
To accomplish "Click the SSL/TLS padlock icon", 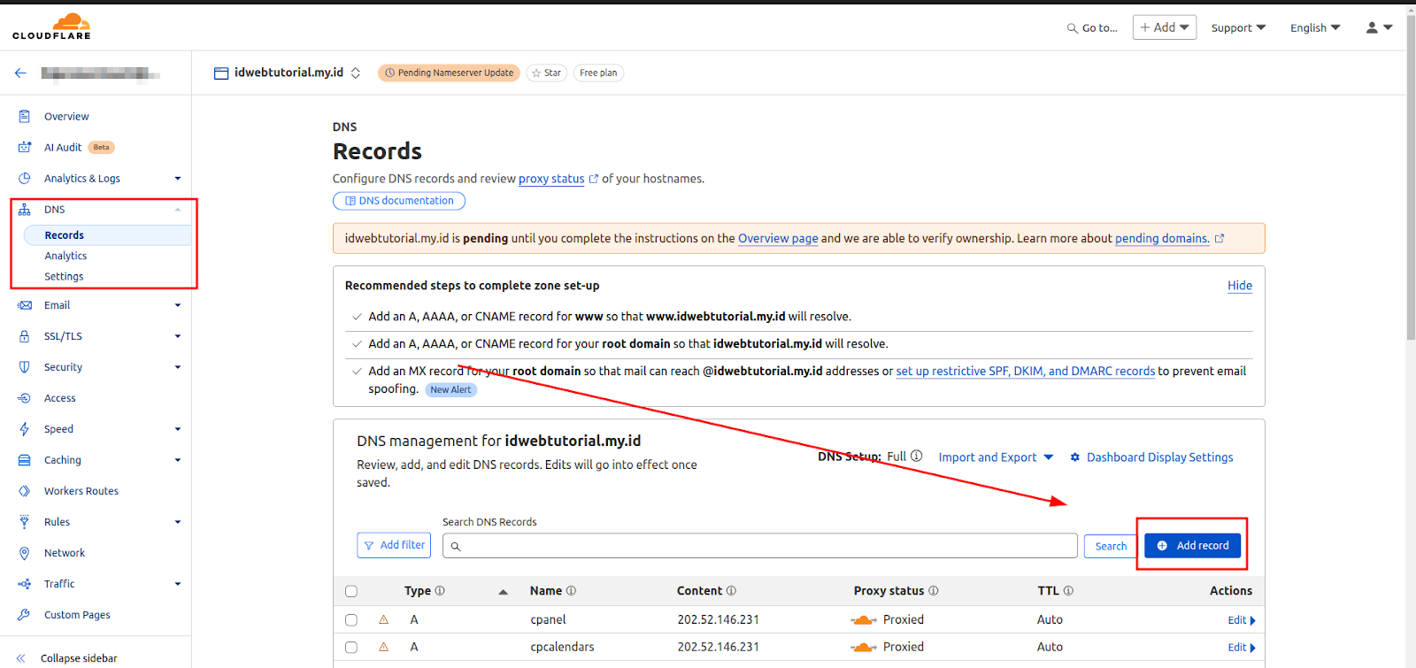I will pyautogui.click(x=25, y=336).
